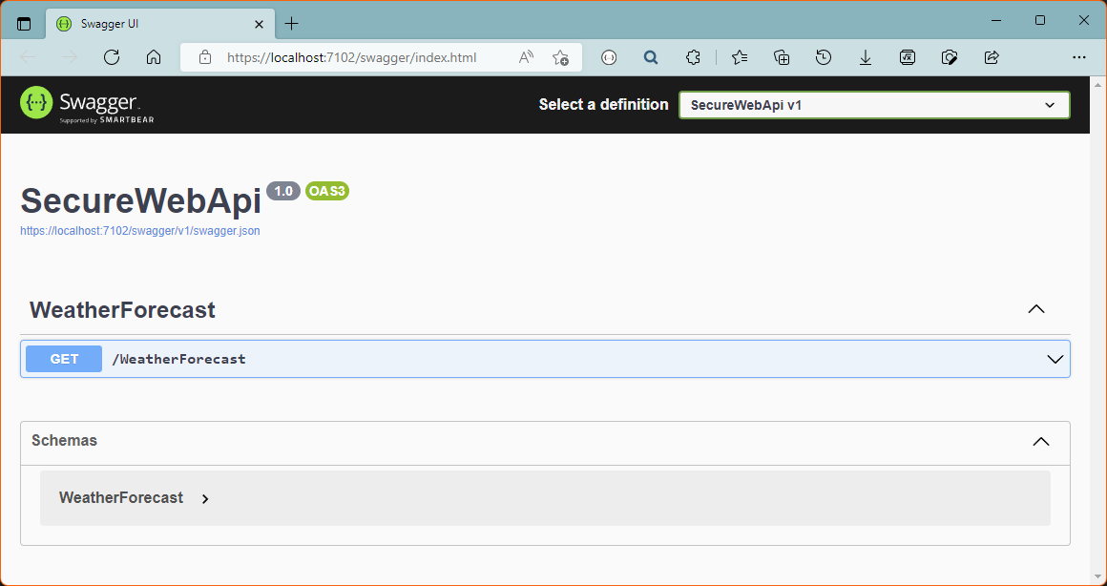Click the browser back arrow
Screen dimensions: 1107x586
(x=29, y=57)
